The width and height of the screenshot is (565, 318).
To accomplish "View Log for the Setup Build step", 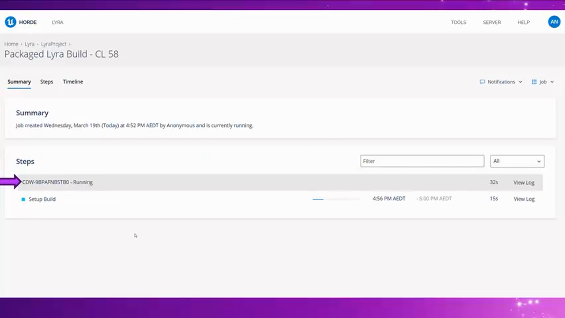I will click(x=524, y=199).
